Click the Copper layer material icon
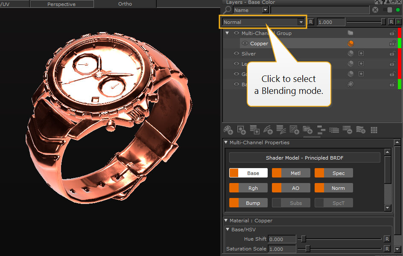Viewport: 403px width, 256px height. click(x=350, y=44)
